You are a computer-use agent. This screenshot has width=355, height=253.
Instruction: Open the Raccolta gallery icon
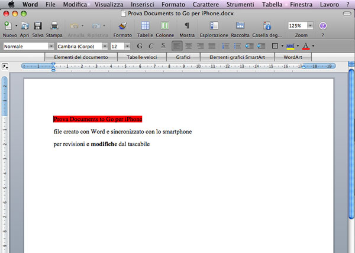click(x=240, y=25)
